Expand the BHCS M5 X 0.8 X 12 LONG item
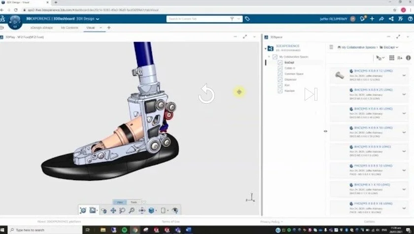 tap(404, 76)
